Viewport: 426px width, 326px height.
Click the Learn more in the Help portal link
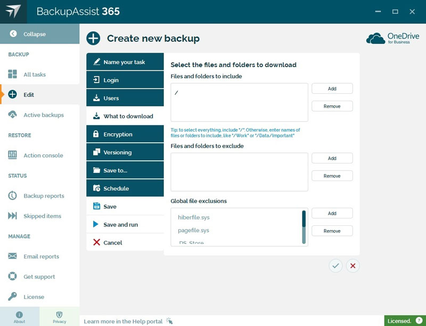coord(123,321)
